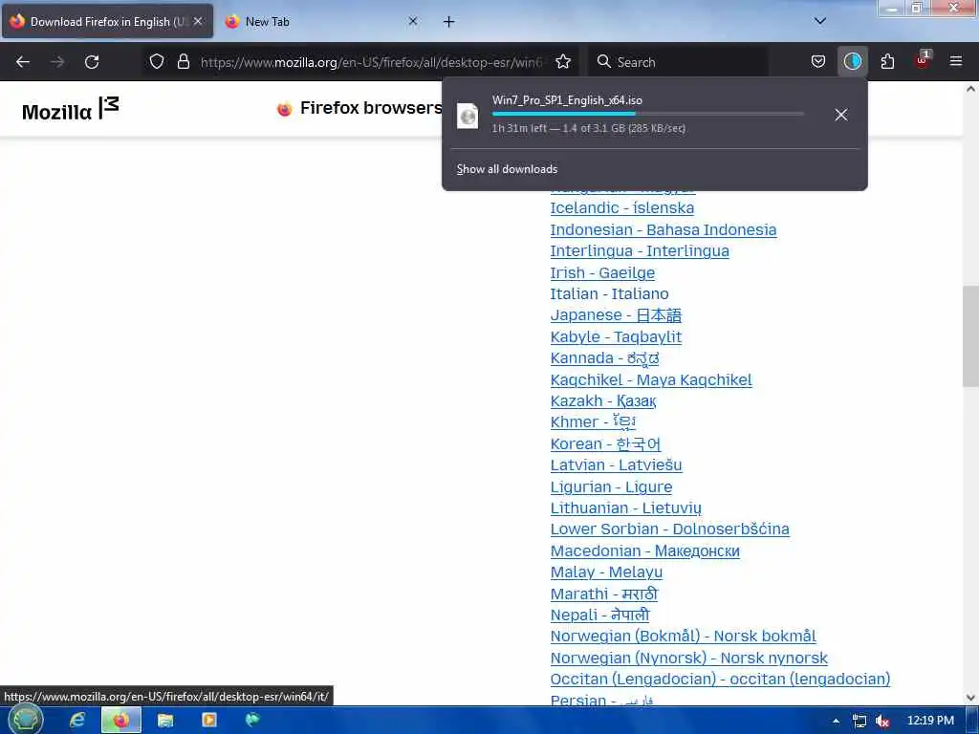The height and width of the screenshot is (734, 979).
Task: Reload the current page
Action: 92,62
